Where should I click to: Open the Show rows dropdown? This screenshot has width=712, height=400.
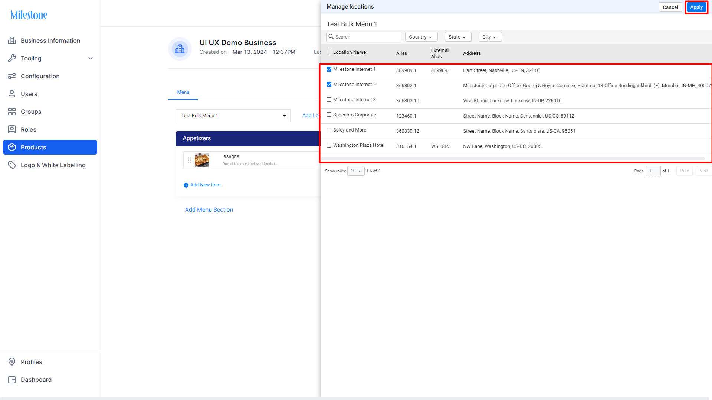[x=356, y=171]
